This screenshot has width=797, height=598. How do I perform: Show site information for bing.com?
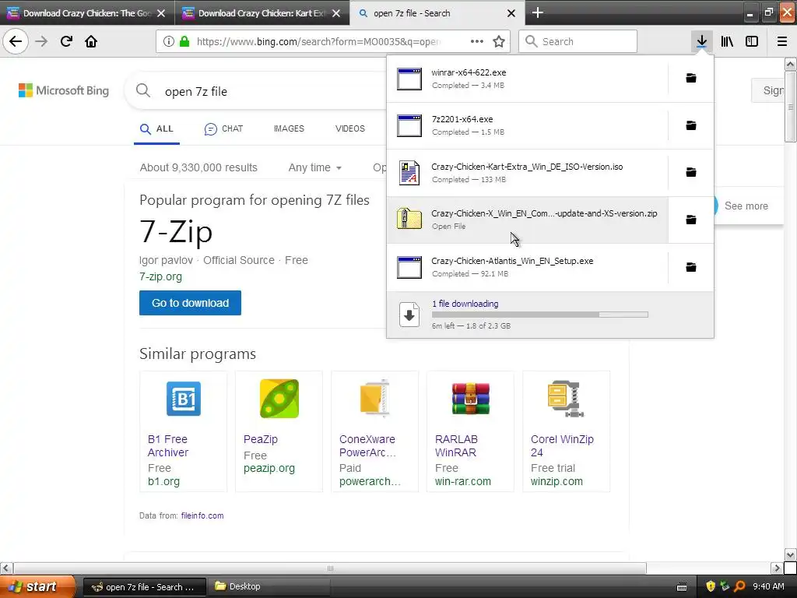coord(169,41)
